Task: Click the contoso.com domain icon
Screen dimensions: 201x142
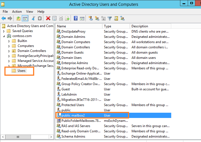Action: tap(9, 36)
